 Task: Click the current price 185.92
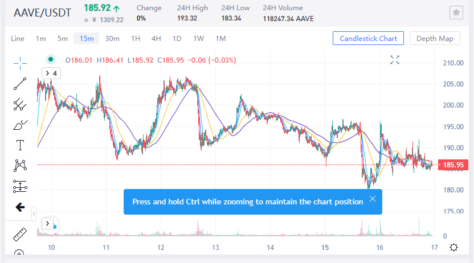[x=97, y=8]
